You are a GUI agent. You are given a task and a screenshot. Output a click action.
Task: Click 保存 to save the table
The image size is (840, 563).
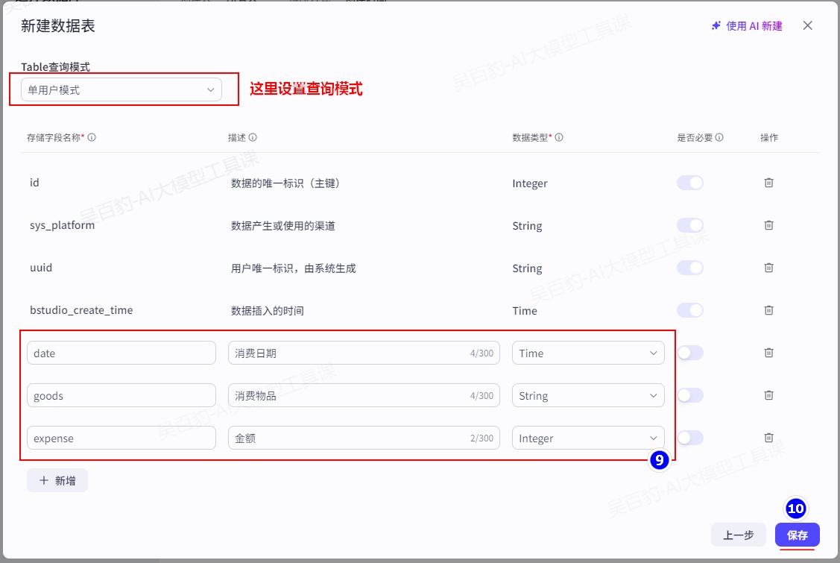click(x=797, y=535)
